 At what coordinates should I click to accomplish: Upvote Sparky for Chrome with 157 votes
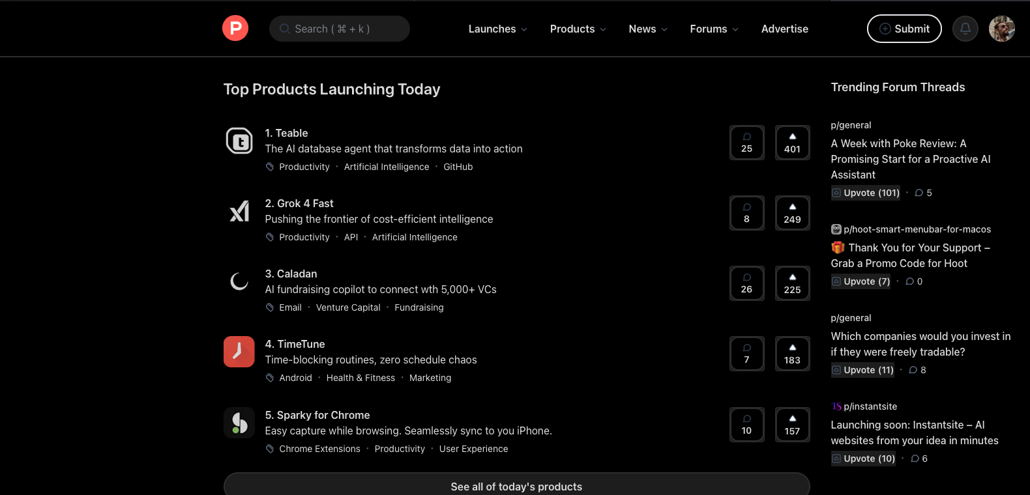(x=793, y=425)
